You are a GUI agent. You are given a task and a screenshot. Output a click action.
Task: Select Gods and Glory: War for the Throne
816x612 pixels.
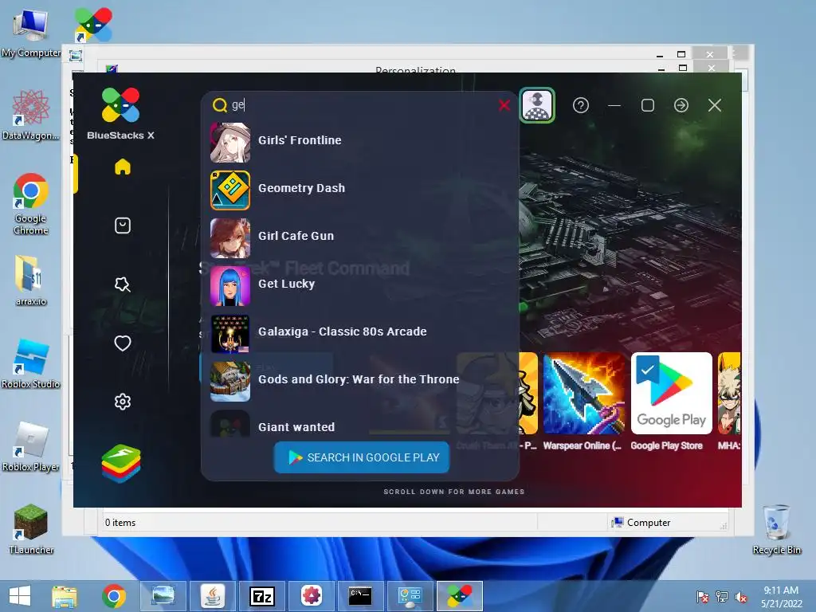coord(360,382)
